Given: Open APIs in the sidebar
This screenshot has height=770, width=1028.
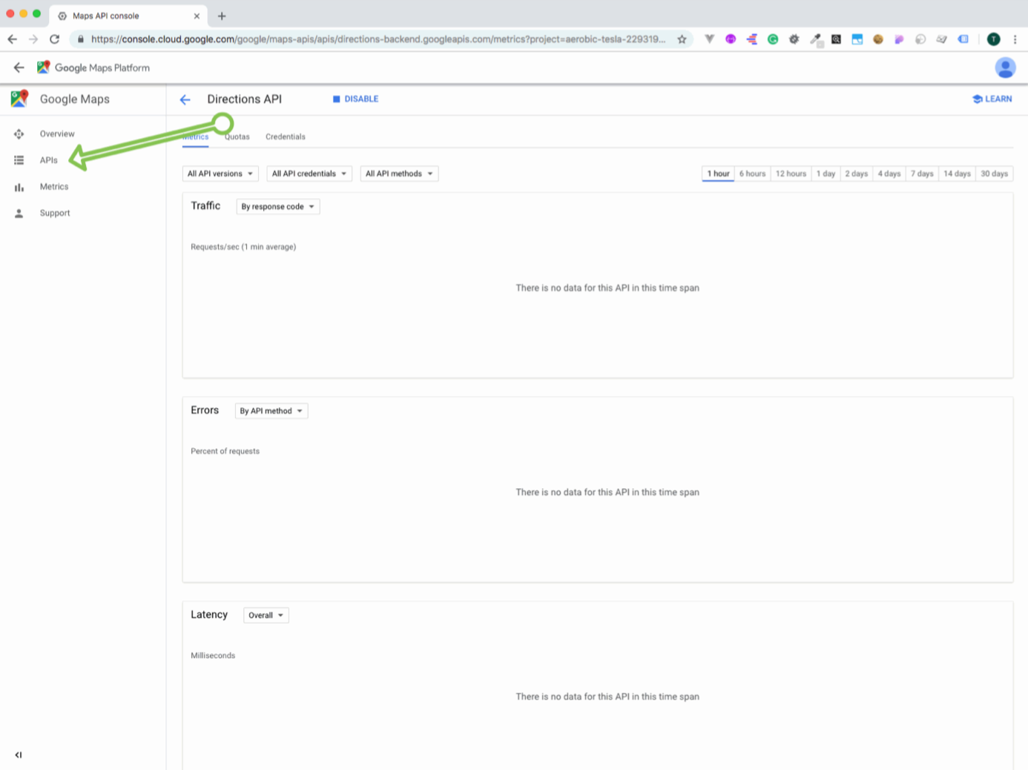Looking at the screenshot, I should [48, 160].
